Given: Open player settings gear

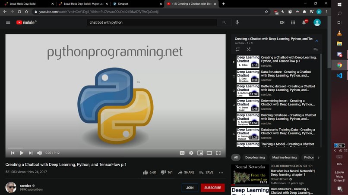Looking at the screenshot, I should [191, 153].
